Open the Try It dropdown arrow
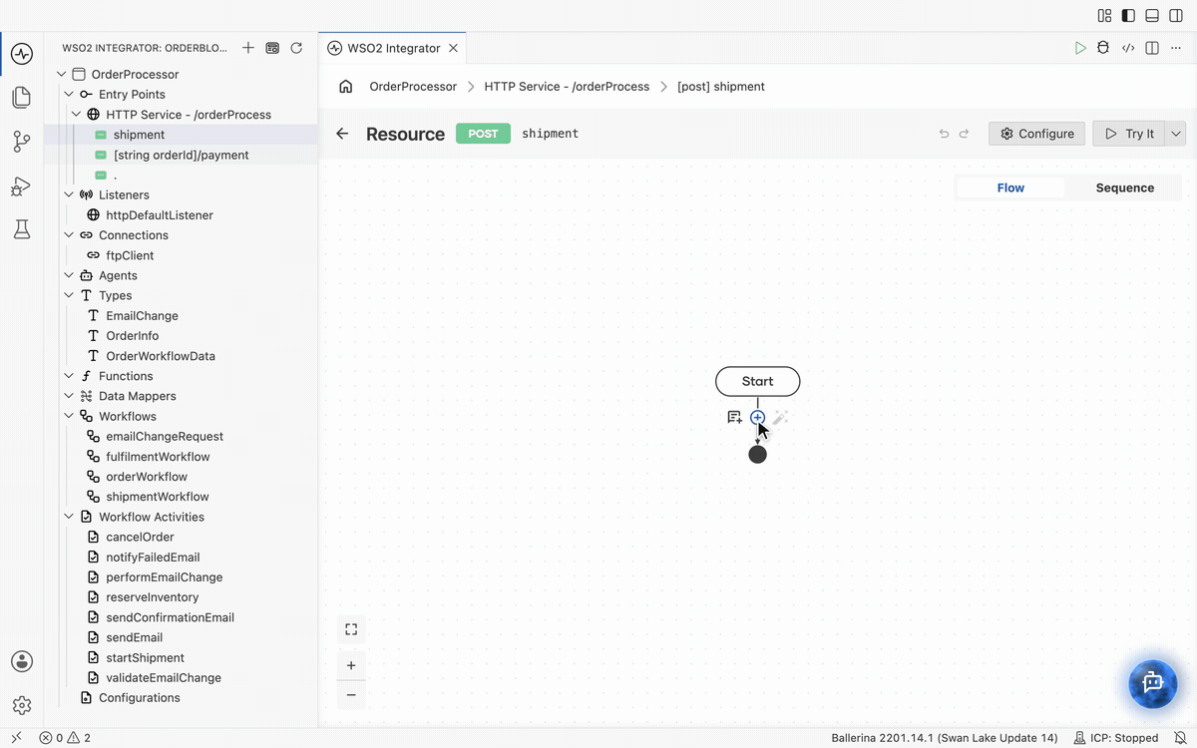The height and width of the screenshot is (748, 1197). pyautogui.click(x=1175, y=134)
